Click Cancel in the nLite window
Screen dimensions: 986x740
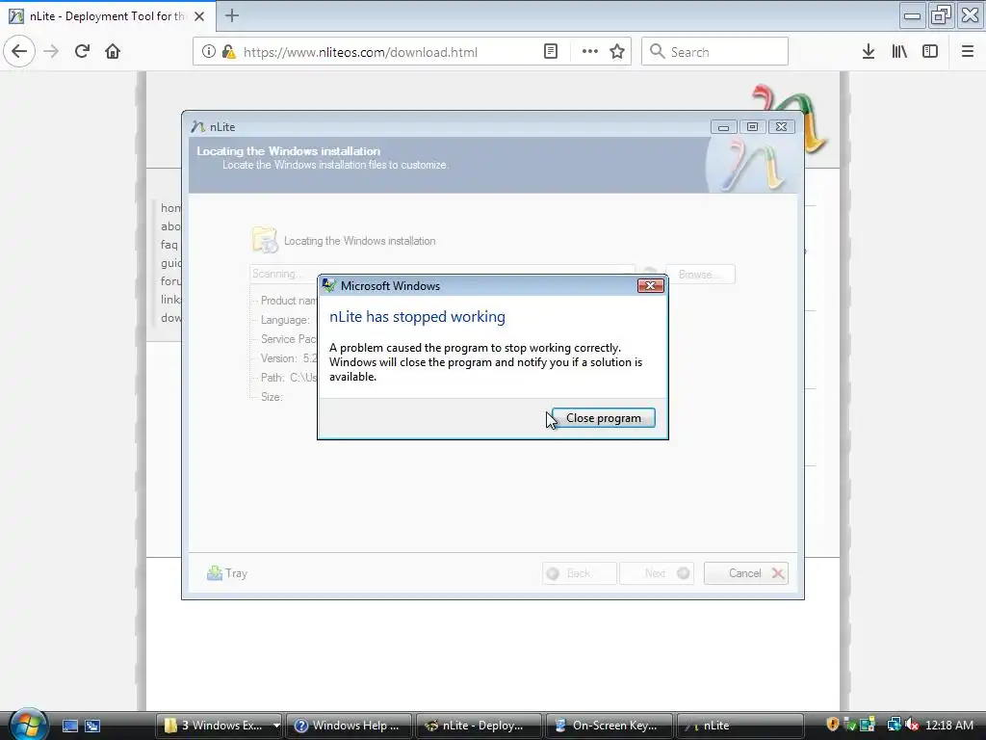746,573
